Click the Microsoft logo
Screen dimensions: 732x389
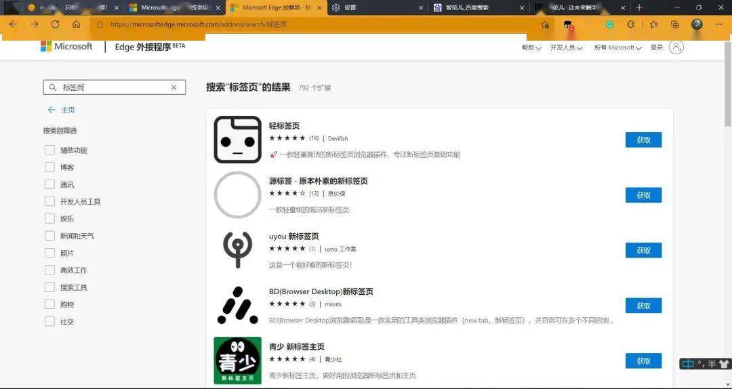66,46
